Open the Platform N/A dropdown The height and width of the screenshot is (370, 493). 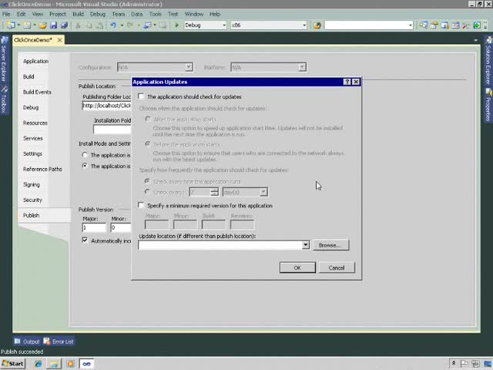click(302, 67)
